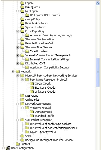Select DSCP value of non-conforming packets
101x150 pixels.
pos(53,128)
